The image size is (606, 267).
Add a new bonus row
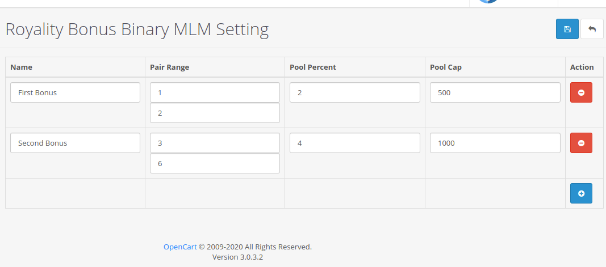581,193
